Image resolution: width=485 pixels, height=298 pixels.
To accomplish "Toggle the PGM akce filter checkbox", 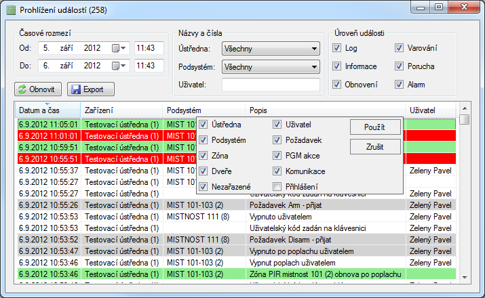I will pyautogui.click(x=278, y=155).
